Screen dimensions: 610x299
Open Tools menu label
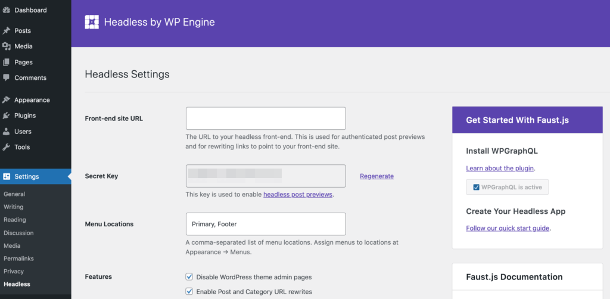(x=22, y=147)
